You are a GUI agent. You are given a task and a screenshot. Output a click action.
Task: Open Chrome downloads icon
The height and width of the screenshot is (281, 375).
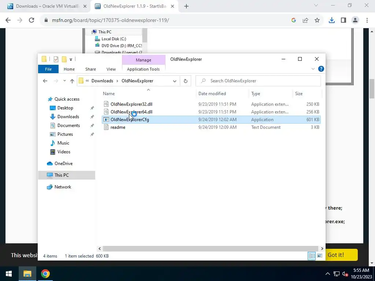click(x=332, y=20)
